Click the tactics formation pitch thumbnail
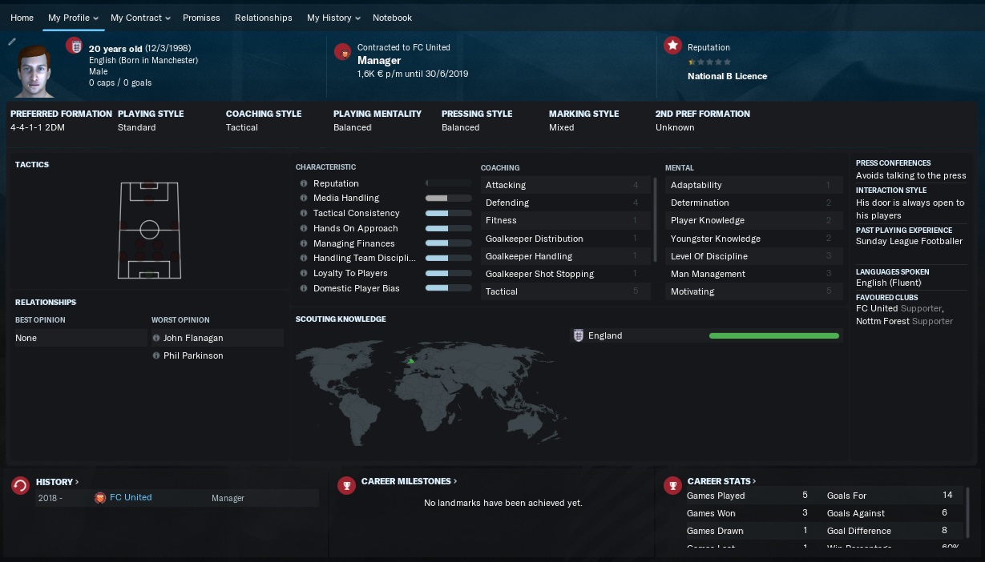This screenshot has height=562, width=985. pos(149,231)
